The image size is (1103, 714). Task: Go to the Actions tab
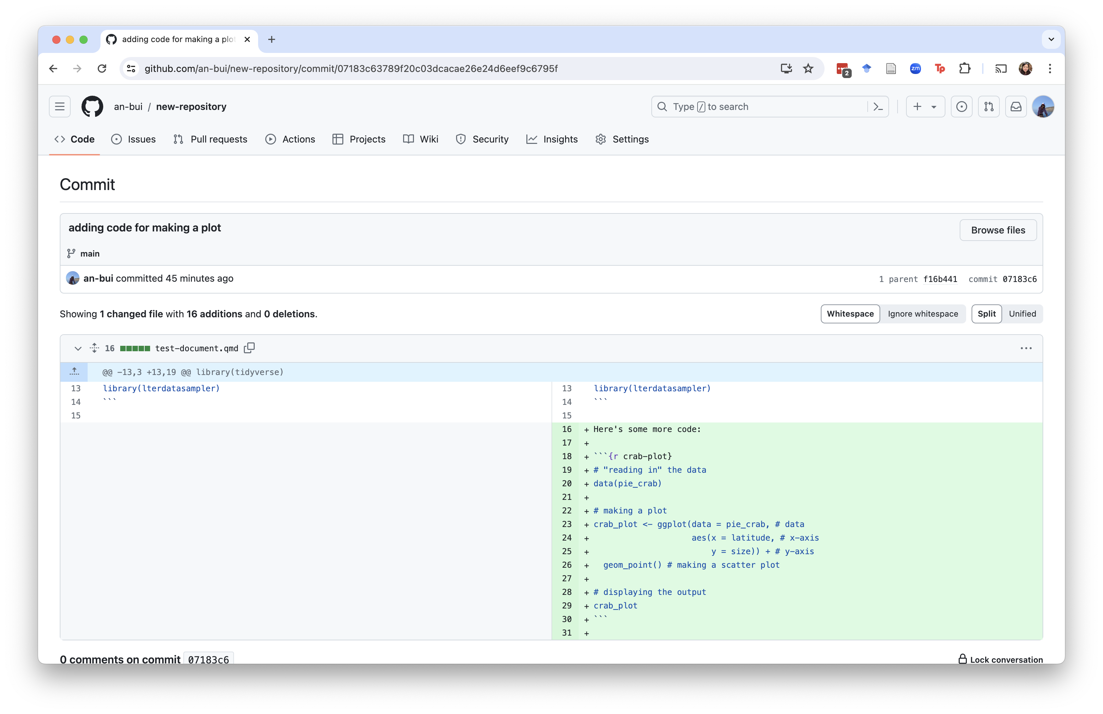tap(290, 139)
